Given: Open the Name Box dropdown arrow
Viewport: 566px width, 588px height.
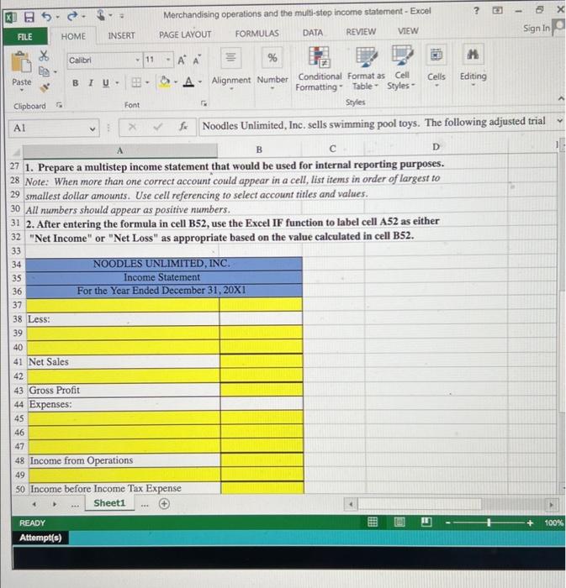Looking at the screenshot, I should pos(93,129).
